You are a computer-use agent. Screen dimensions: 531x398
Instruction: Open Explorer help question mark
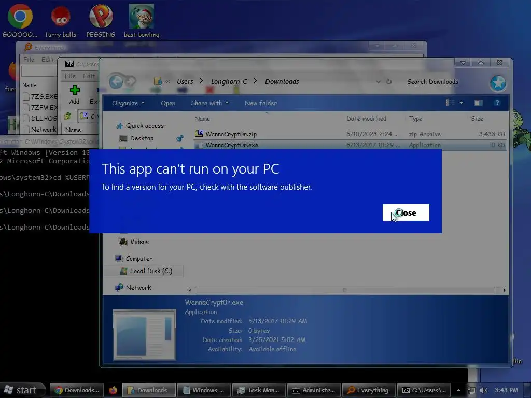497,103
